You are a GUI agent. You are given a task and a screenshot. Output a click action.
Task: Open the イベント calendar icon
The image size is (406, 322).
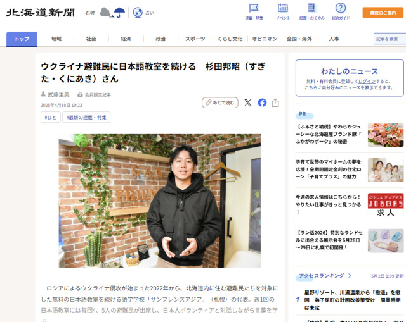283,8
